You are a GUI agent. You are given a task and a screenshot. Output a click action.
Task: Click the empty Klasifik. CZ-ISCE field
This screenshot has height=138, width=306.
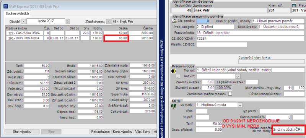point(222,45)
